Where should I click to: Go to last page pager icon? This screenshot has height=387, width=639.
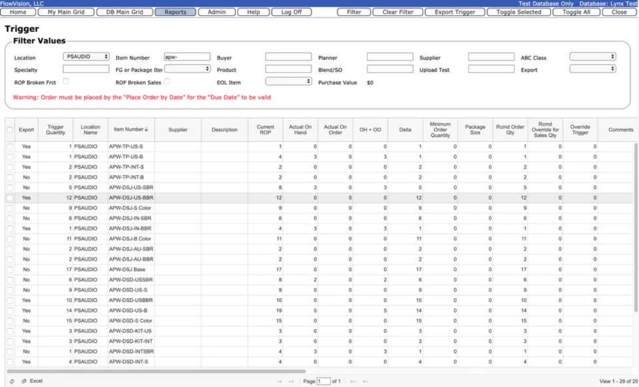pyautogui.click(x=365, y=381)
